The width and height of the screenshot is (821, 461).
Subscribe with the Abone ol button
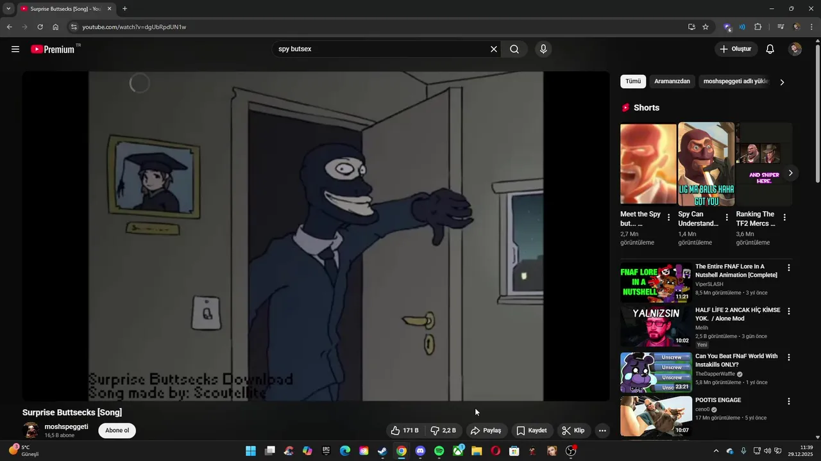point(117,430)
